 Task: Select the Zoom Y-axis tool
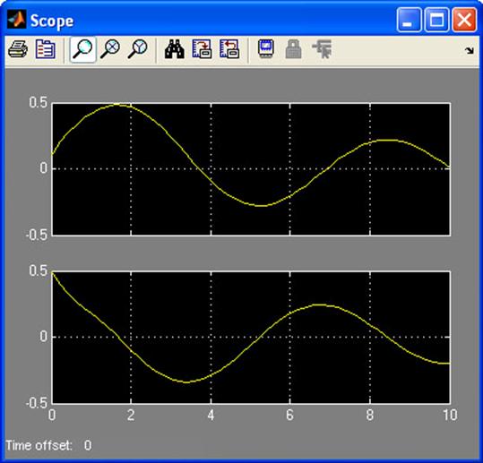(137, 49)
